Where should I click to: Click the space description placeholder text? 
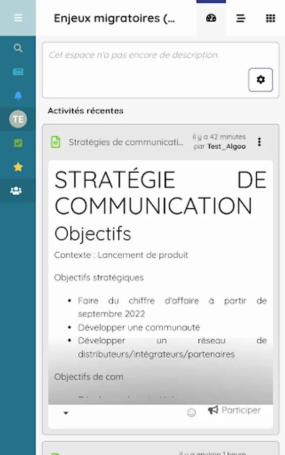point(134,55)
